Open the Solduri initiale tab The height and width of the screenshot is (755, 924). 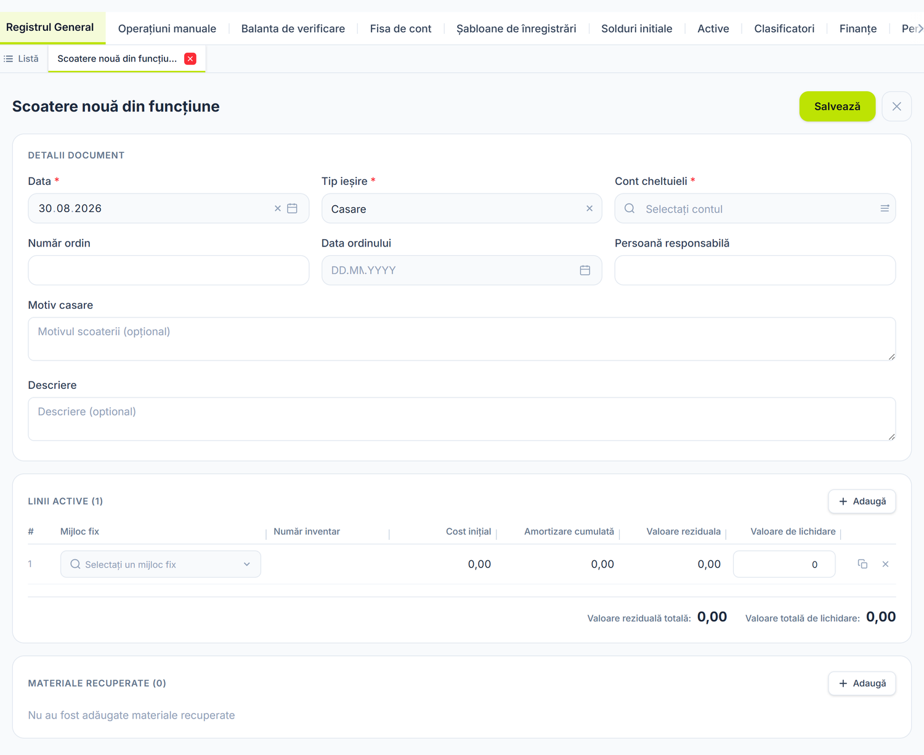pos(637,28)
